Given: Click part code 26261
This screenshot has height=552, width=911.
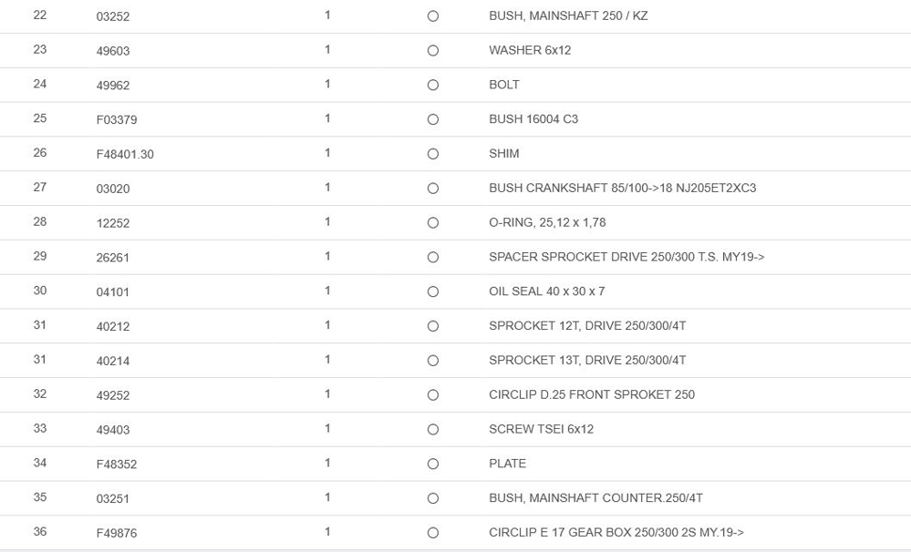Looking at the screenshot, I should 113,258.
